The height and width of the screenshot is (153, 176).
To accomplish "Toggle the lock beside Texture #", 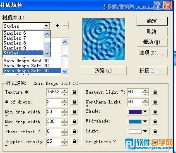I will [x=74, y=92].
